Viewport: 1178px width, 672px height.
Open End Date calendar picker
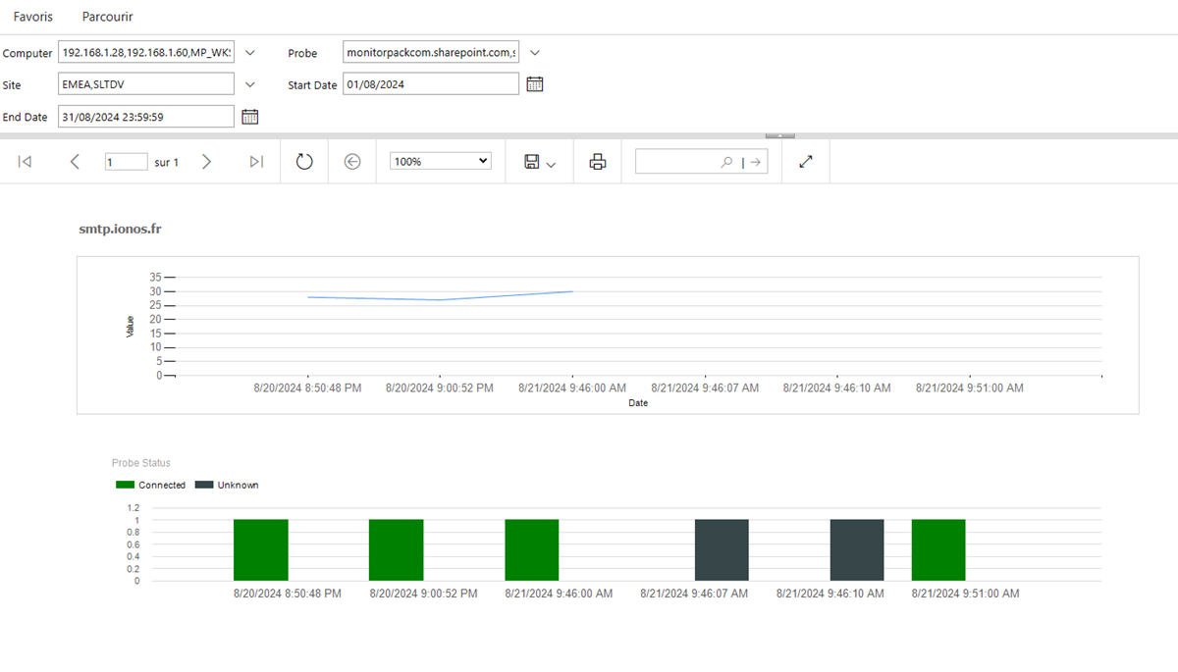[249, 117]
